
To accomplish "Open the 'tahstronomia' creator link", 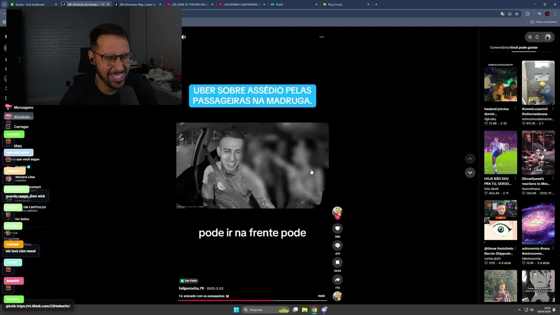I will [x=532, y=259].
